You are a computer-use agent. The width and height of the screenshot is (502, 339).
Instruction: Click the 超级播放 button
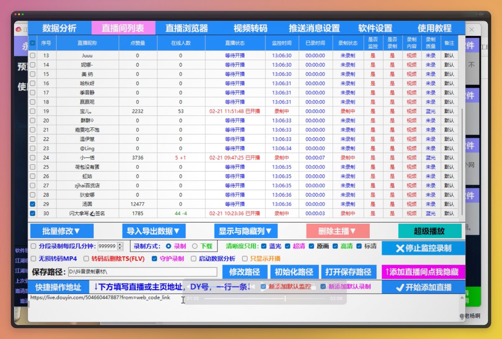pos(430,231)
